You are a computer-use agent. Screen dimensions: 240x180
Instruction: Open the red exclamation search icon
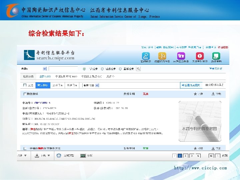point(200,56)
